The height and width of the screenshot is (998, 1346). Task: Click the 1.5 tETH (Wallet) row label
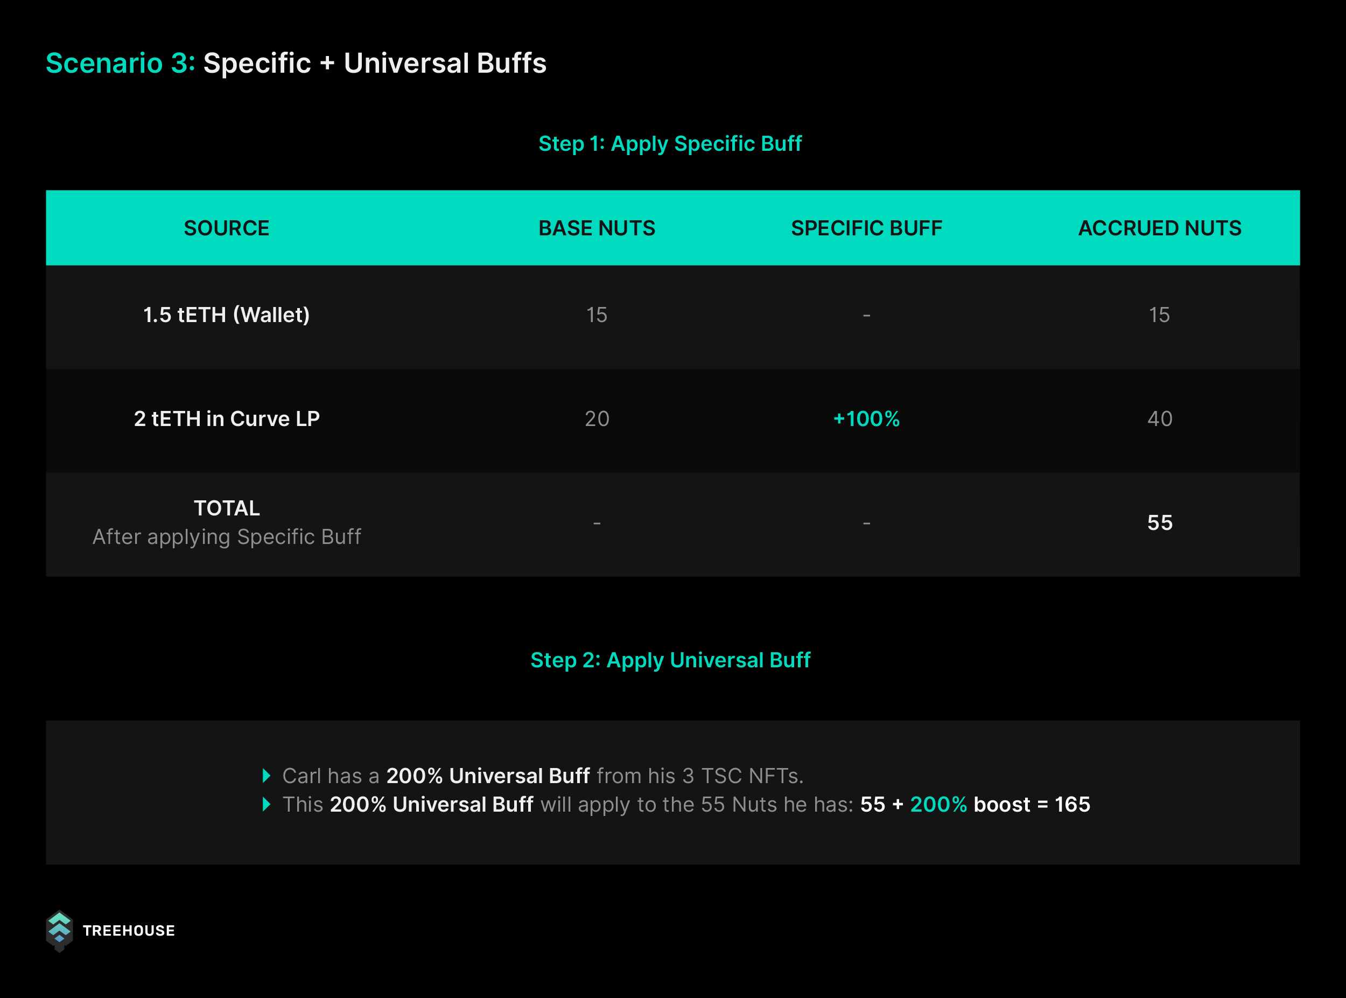point(227,316)
